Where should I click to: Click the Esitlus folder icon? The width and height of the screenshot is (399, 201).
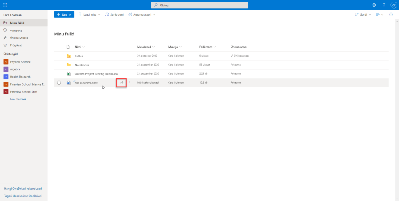pyautogui.click(x=69, y=56)
